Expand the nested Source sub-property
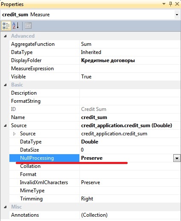This screenshot has width=181, height=221. pos(14,134)
